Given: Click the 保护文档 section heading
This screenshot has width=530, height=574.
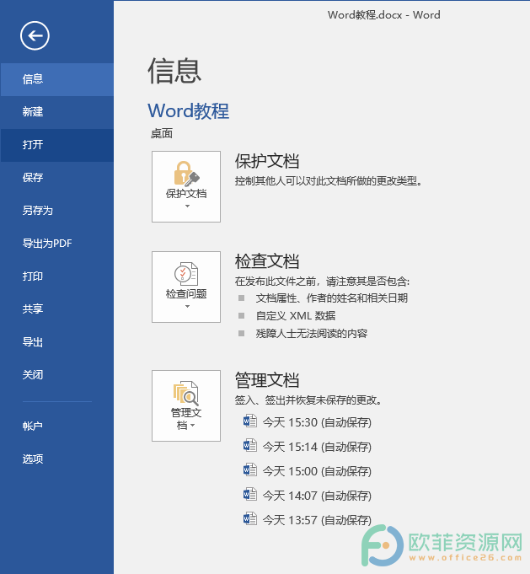Looking at the screenshot, I should (267, 161).
